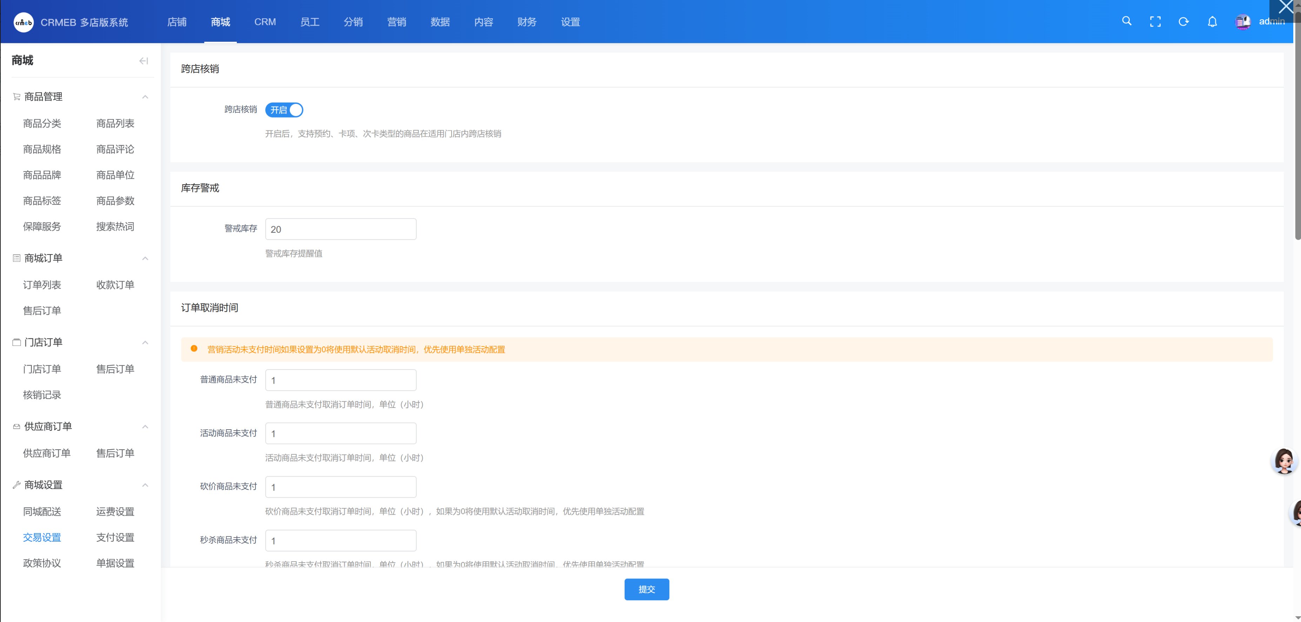The image size is (1301, 622).
Task: Go to 商品列表 in sidebar
Action: pos(115,123)
